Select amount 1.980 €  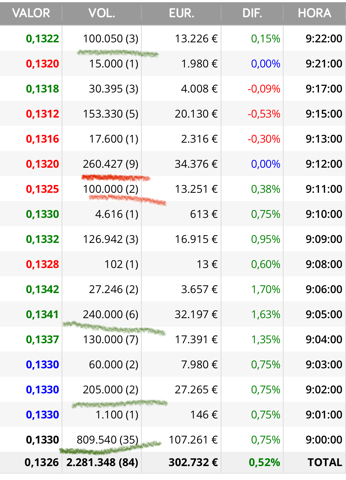199,64
